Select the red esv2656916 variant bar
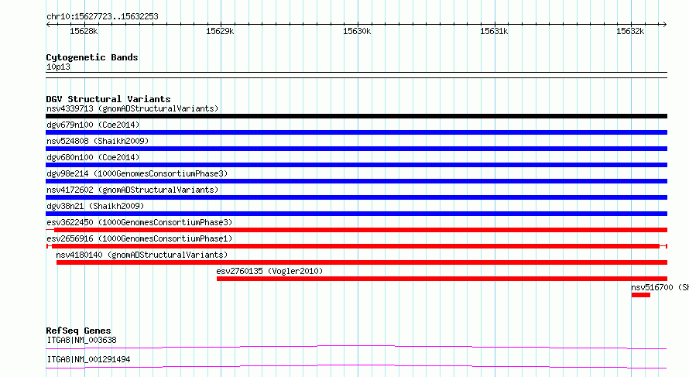 [355, 246]
